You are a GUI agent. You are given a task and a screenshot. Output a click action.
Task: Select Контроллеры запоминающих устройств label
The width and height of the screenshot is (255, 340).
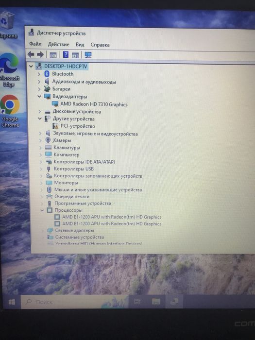pyautogui.click(x=98, y=176)
